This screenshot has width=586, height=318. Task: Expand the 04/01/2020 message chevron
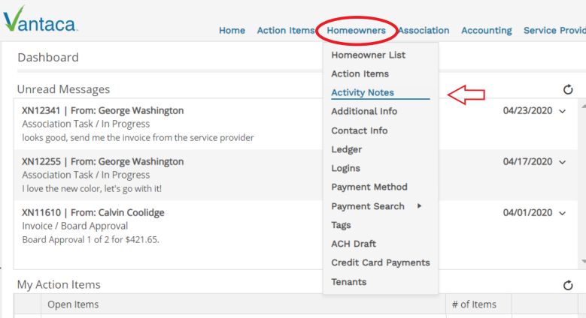(x=562, y=213)
